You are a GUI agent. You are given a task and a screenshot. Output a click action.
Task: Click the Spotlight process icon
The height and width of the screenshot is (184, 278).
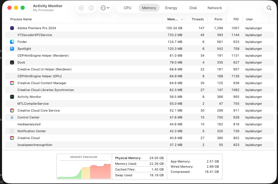click(12, 49)
